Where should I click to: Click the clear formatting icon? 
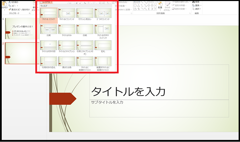(85, 3)
